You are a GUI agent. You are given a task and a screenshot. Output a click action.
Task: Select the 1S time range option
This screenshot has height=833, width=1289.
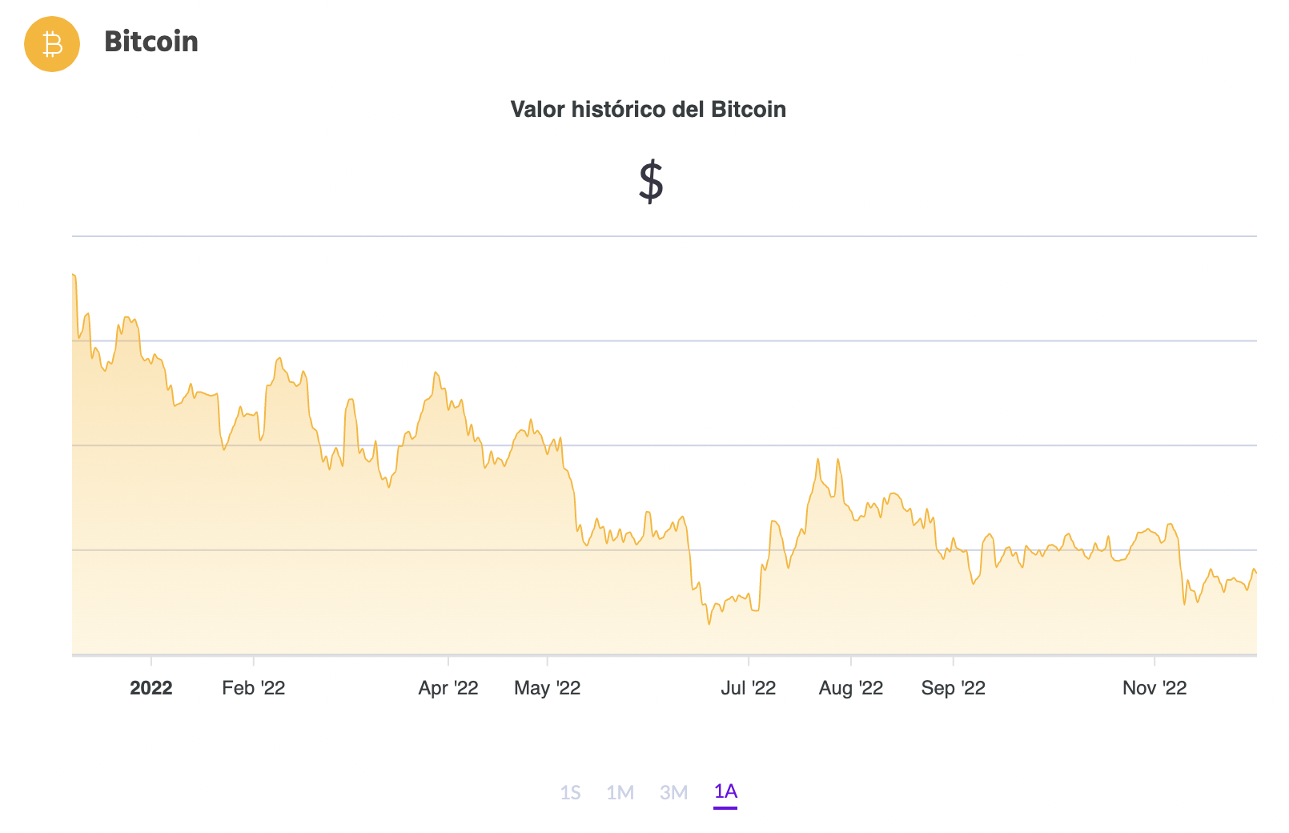[572, 792]
